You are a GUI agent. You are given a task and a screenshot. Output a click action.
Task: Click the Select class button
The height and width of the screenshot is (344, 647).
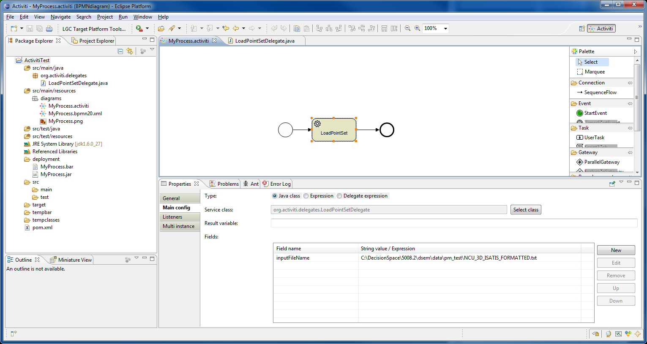point(526,210)
